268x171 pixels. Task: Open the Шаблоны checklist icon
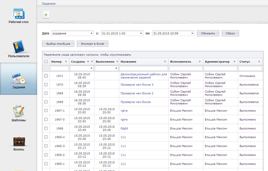(19, 111)
